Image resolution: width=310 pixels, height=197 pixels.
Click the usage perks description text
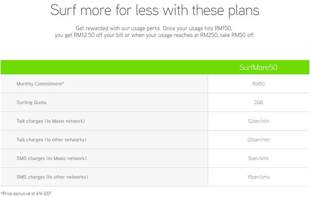point(155,31)
